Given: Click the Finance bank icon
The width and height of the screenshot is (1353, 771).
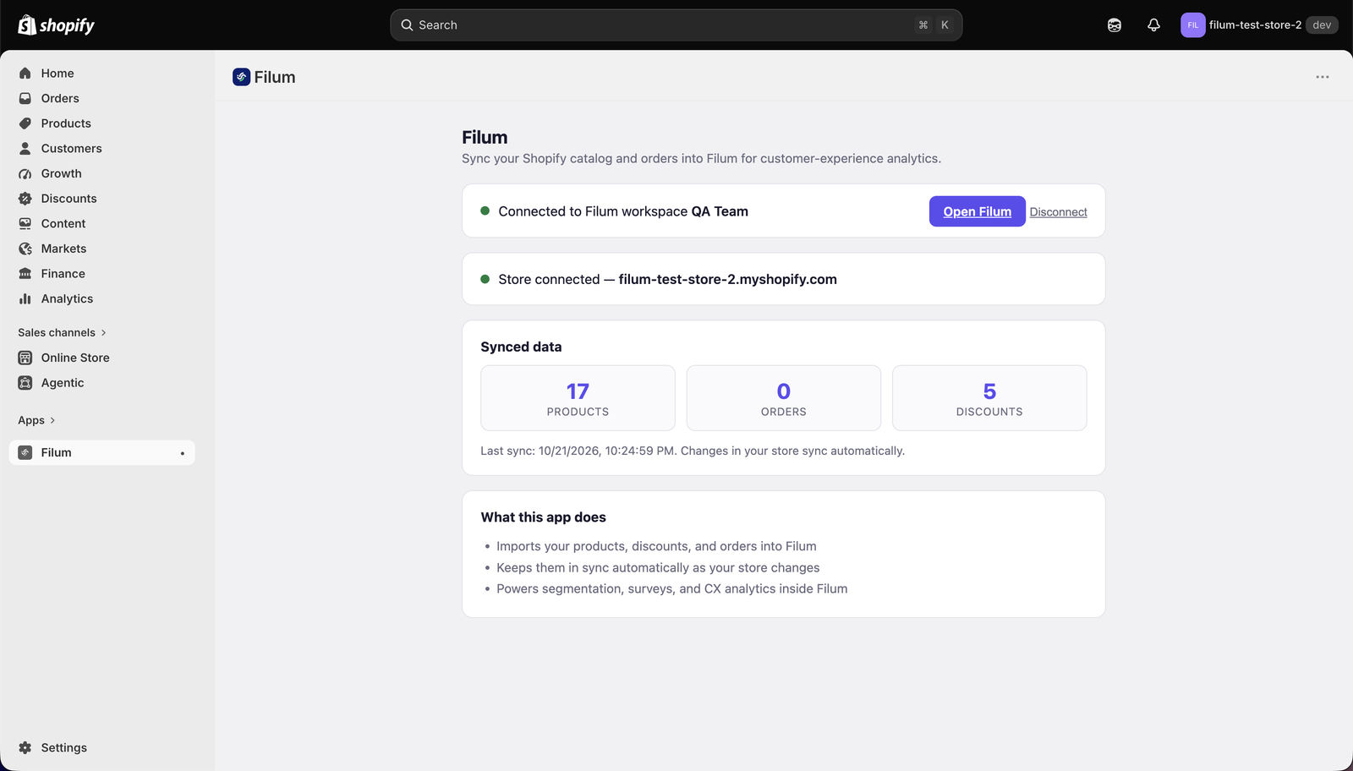Looking at the screenshot, I should (25, 274).
